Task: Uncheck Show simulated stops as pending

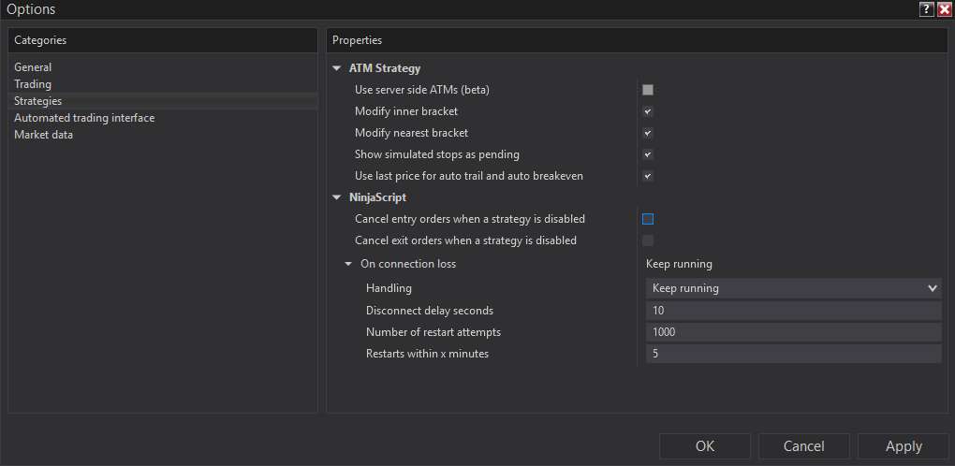Action: (x=648, y=154)
